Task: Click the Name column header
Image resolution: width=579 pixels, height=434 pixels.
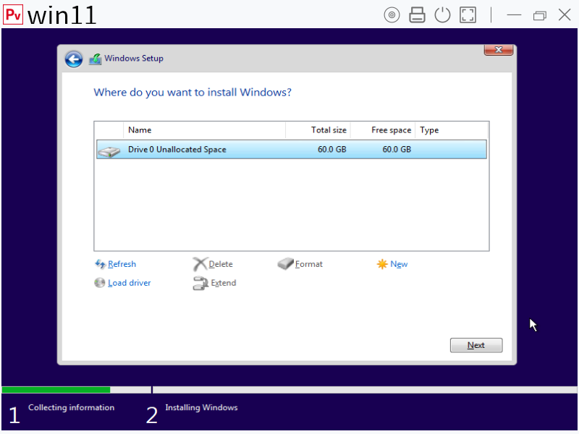Action: coord(204,130)
